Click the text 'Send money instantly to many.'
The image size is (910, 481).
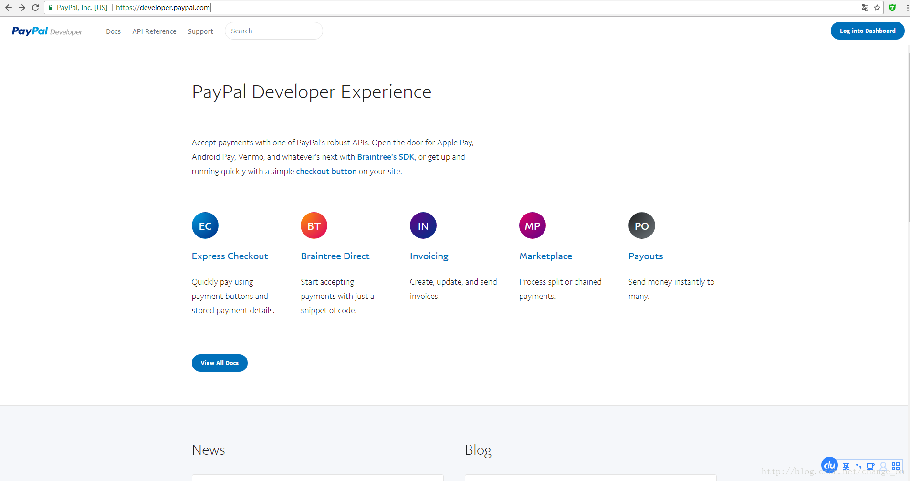tap(671, 289)
